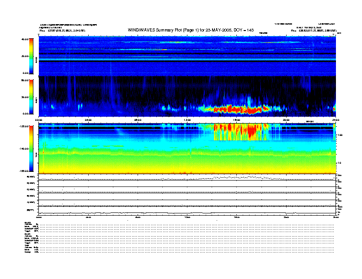Click the 30.00 label on RAD1 scale
The height and width of the screenshot is (279, 362).
(x=25, y=97)
